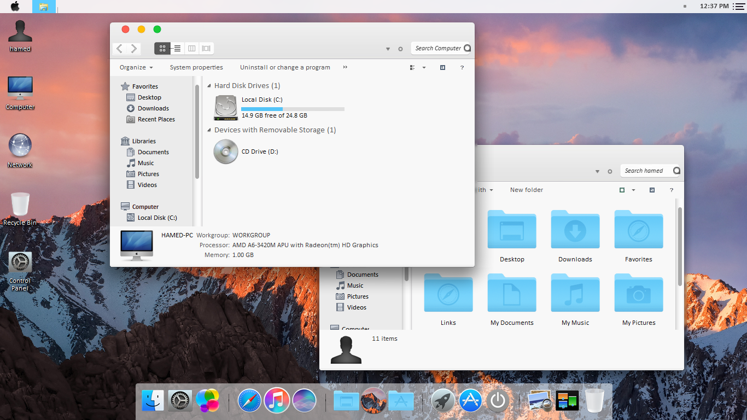Open the hamed user icon on desktop
Viewport: 747px width, 420px height.
coord(20,35)
